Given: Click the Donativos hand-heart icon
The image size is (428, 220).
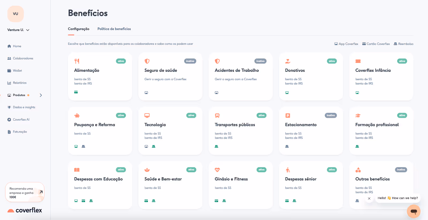Looking at the screenshot, I should pyautogui.click(x=288, y=61).
